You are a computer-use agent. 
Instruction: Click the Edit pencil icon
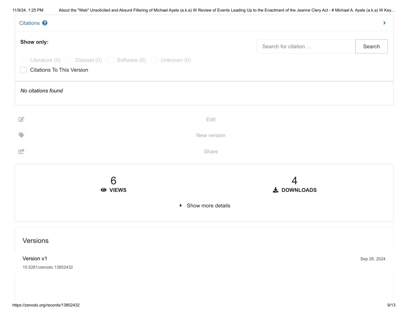tap(22, 119)
